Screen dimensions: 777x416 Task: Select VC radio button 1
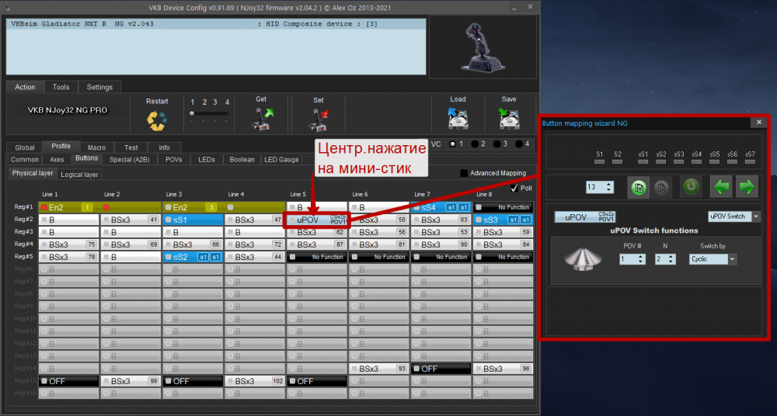pyautogui.click(x=452, y=144)
